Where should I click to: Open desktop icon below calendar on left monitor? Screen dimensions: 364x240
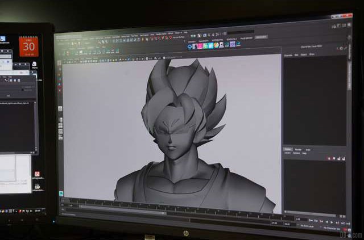tap(34, 64)
